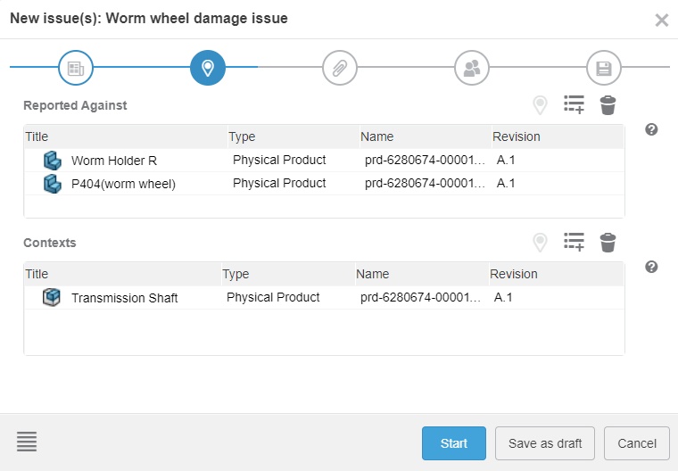Select the location pin wizard step
Image resolution: width=678 pixels, height=471 pixels.
[208, 68]
